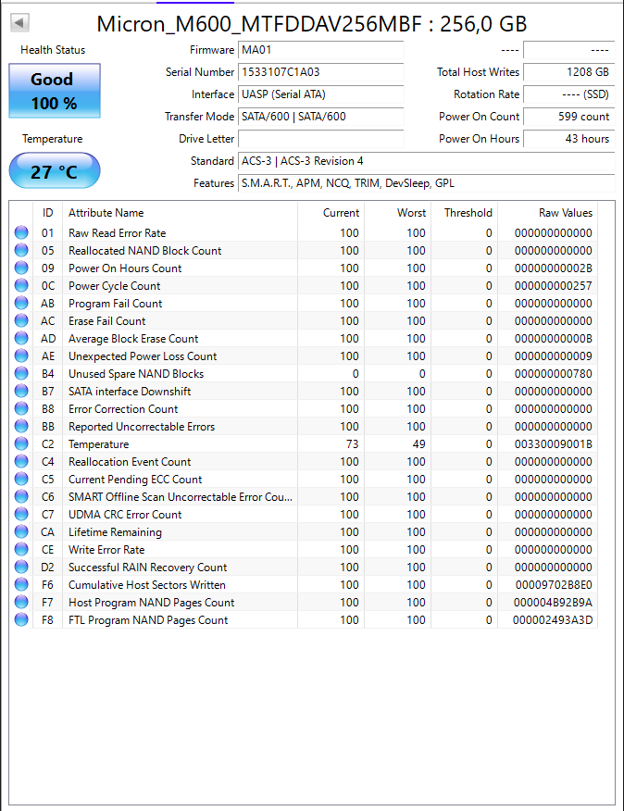
Task: Select the status orb for Current Pending ECC Count
Action: tap(21, 479)
